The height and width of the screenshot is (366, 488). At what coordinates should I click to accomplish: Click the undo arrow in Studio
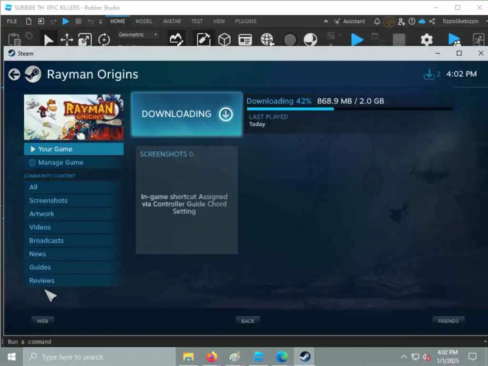click(x=91, y=21)
